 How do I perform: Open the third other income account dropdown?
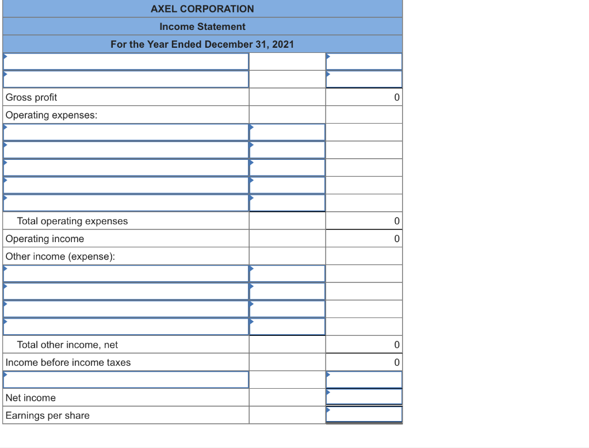point(125,309)
